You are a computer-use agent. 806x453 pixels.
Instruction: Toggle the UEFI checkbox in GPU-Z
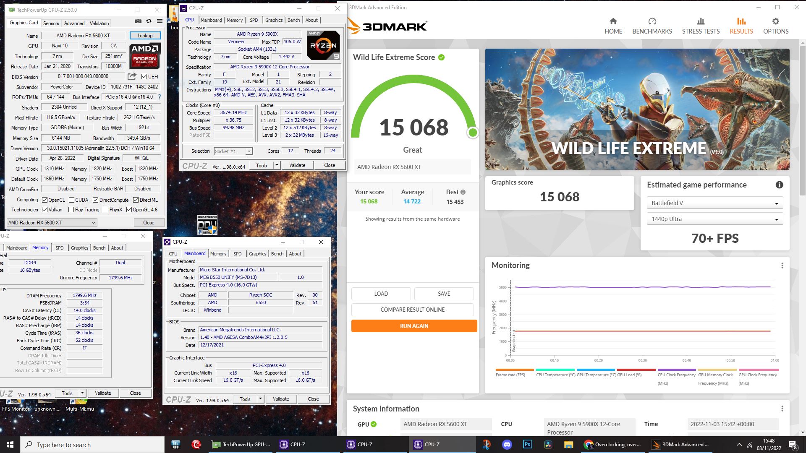[144, 76]
